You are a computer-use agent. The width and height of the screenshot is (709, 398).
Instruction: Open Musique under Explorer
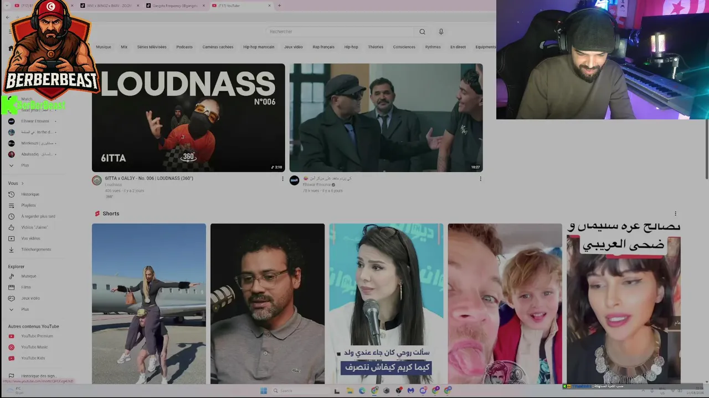point(28,276)
